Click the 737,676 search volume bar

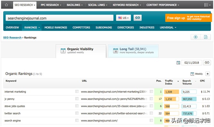[x=189, y=113]
